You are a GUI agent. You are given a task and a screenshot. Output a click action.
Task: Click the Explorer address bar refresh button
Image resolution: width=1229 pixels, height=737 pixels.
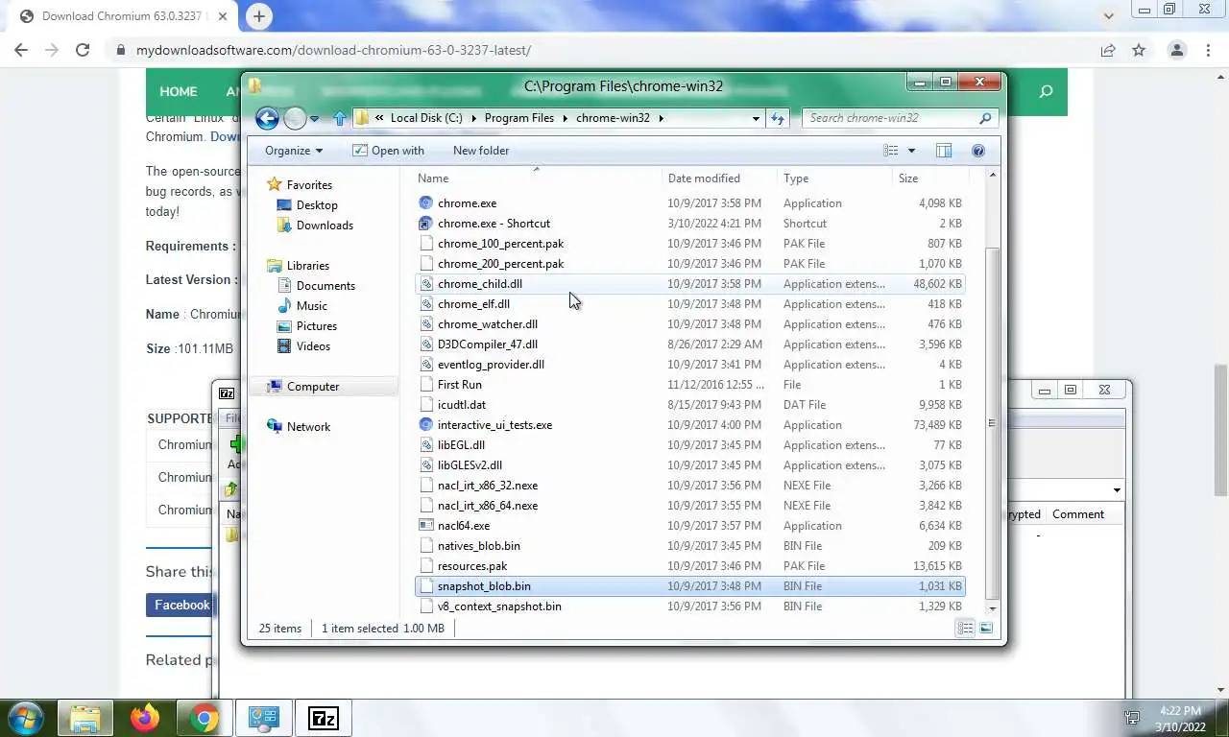pos(778,118)
